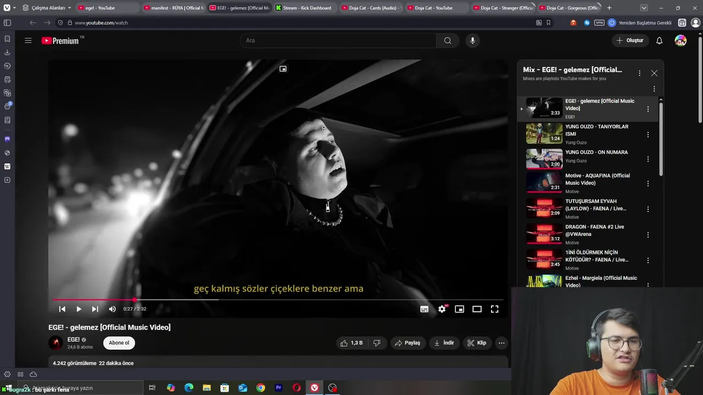Download the video with İndir
The height and width of the screenshot is (395, 703).
click(444, 343)
